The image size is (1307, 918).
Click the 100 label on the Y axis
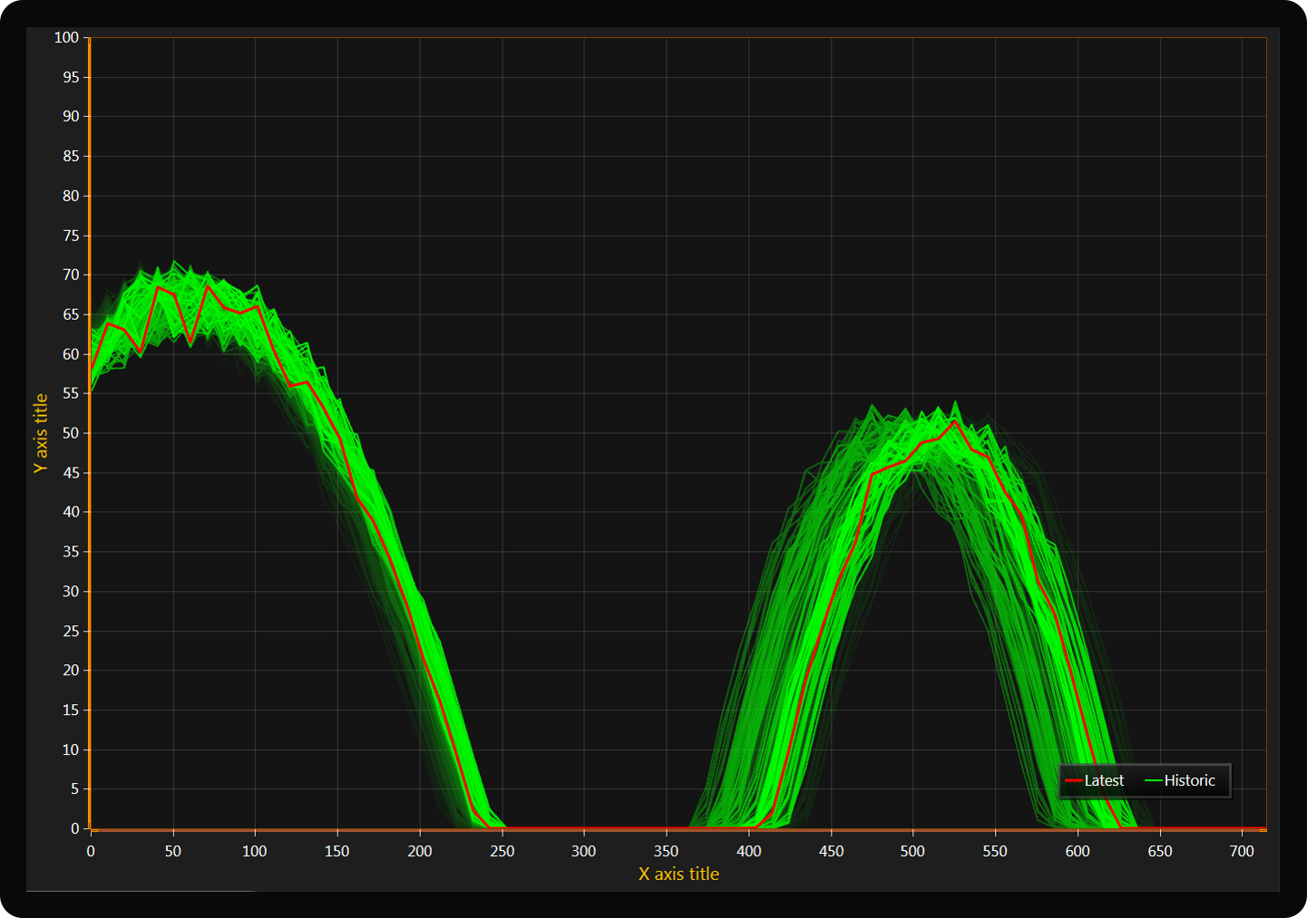66,37
